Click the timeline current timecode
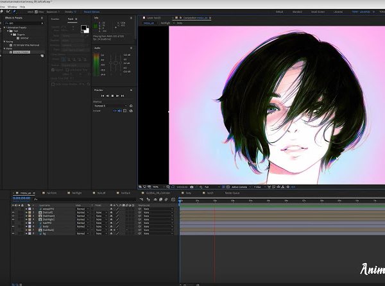Screen dimensions: 385x286 point(22,198)
